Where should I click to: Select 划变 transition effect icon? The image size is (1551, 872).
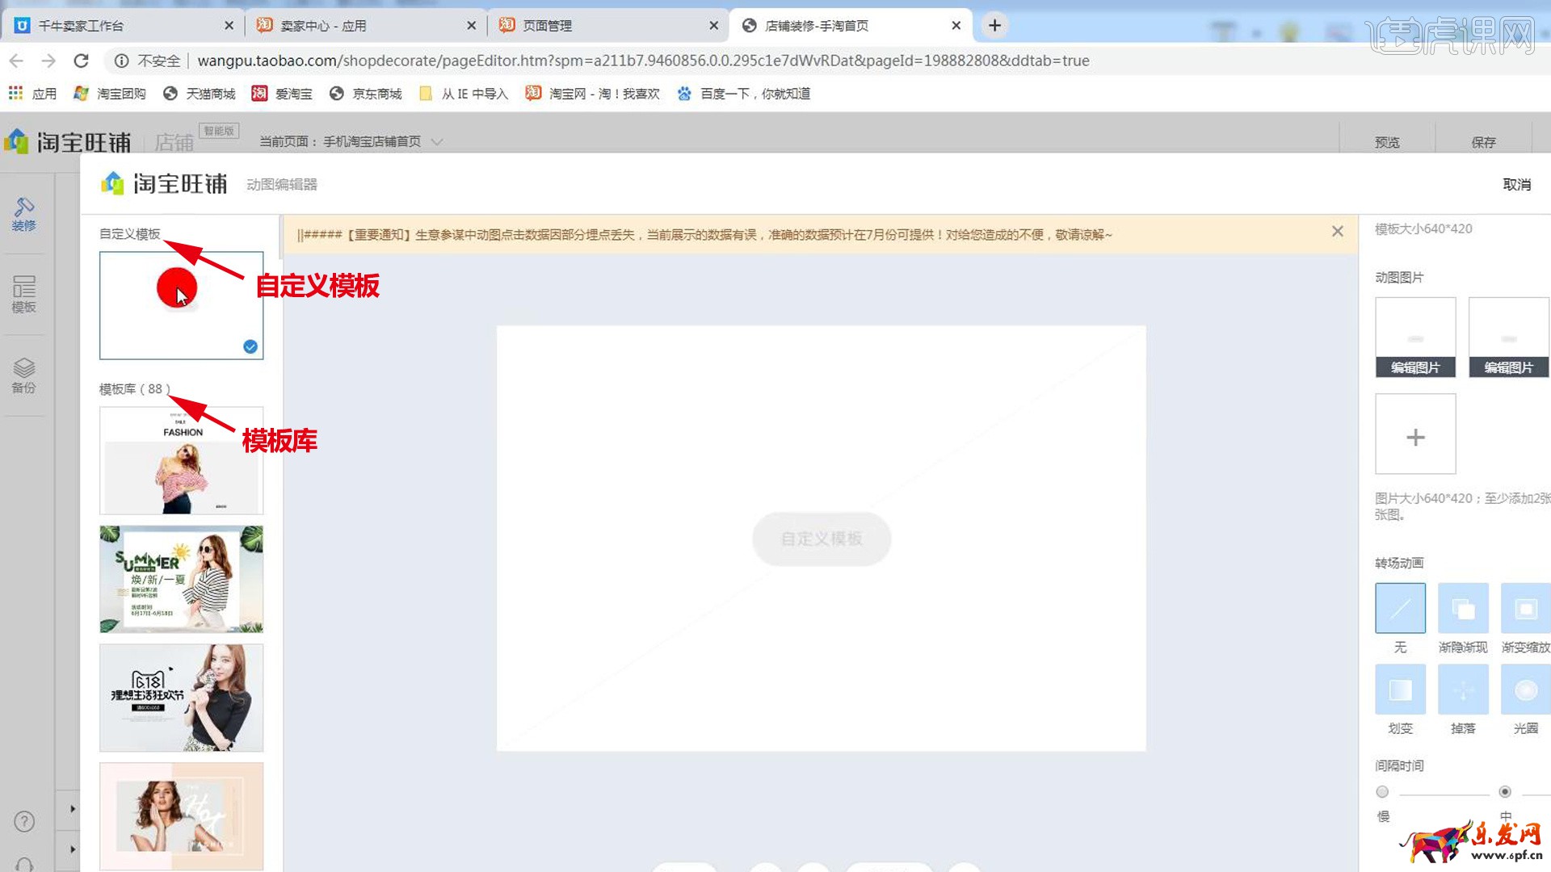(1400, 690)
